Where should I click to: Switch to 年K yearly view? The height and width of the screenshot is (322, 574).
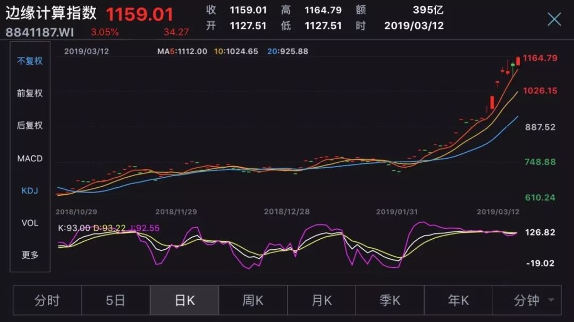(458, 300)
